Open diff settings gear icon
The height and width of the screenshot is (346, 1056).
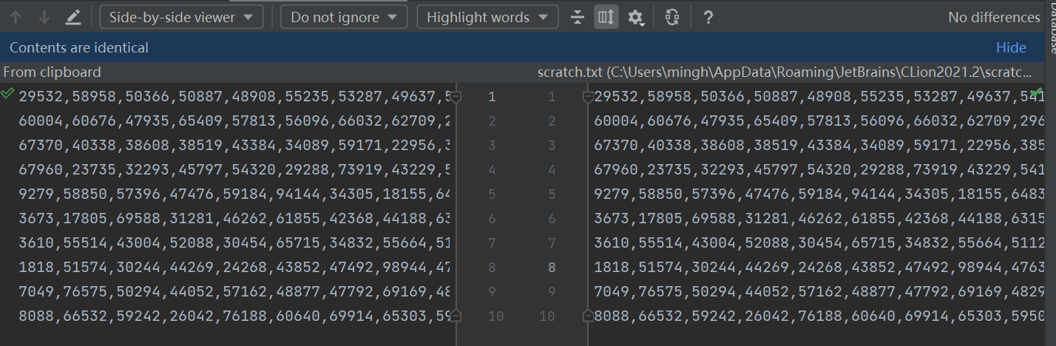click(x=636, y=17)
